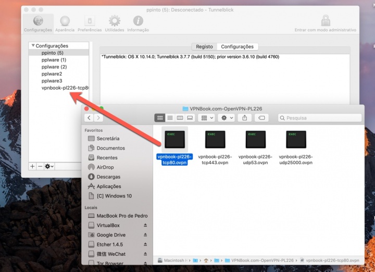The image size is (375, 272).
Task: Switch to the Registo tab
Action: pyautogui.click(x=204, y=46)
